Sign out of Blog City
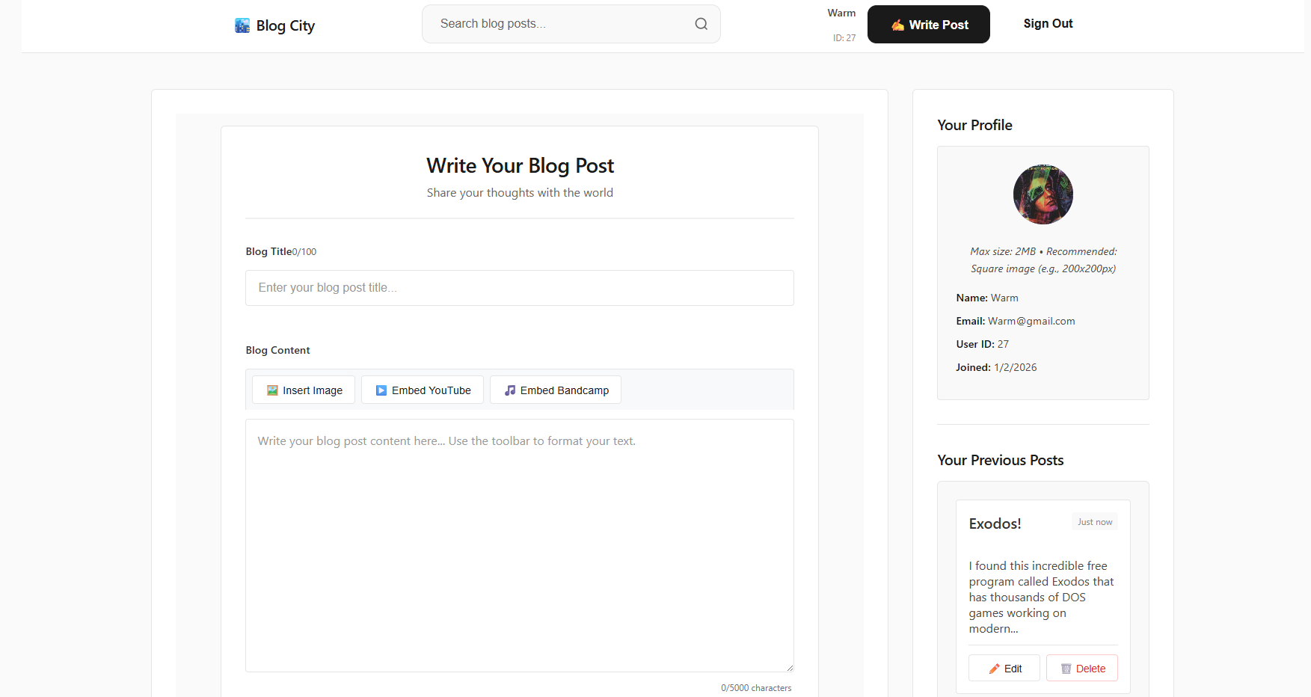 pos(1047,23)
